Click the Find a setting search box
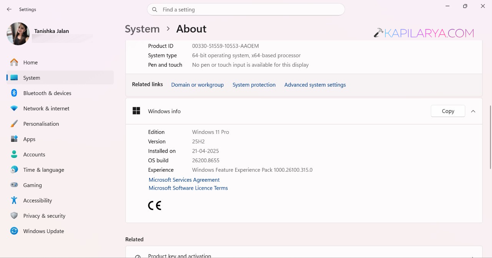The width and height of the screenshot is (492, 258). 246,10
